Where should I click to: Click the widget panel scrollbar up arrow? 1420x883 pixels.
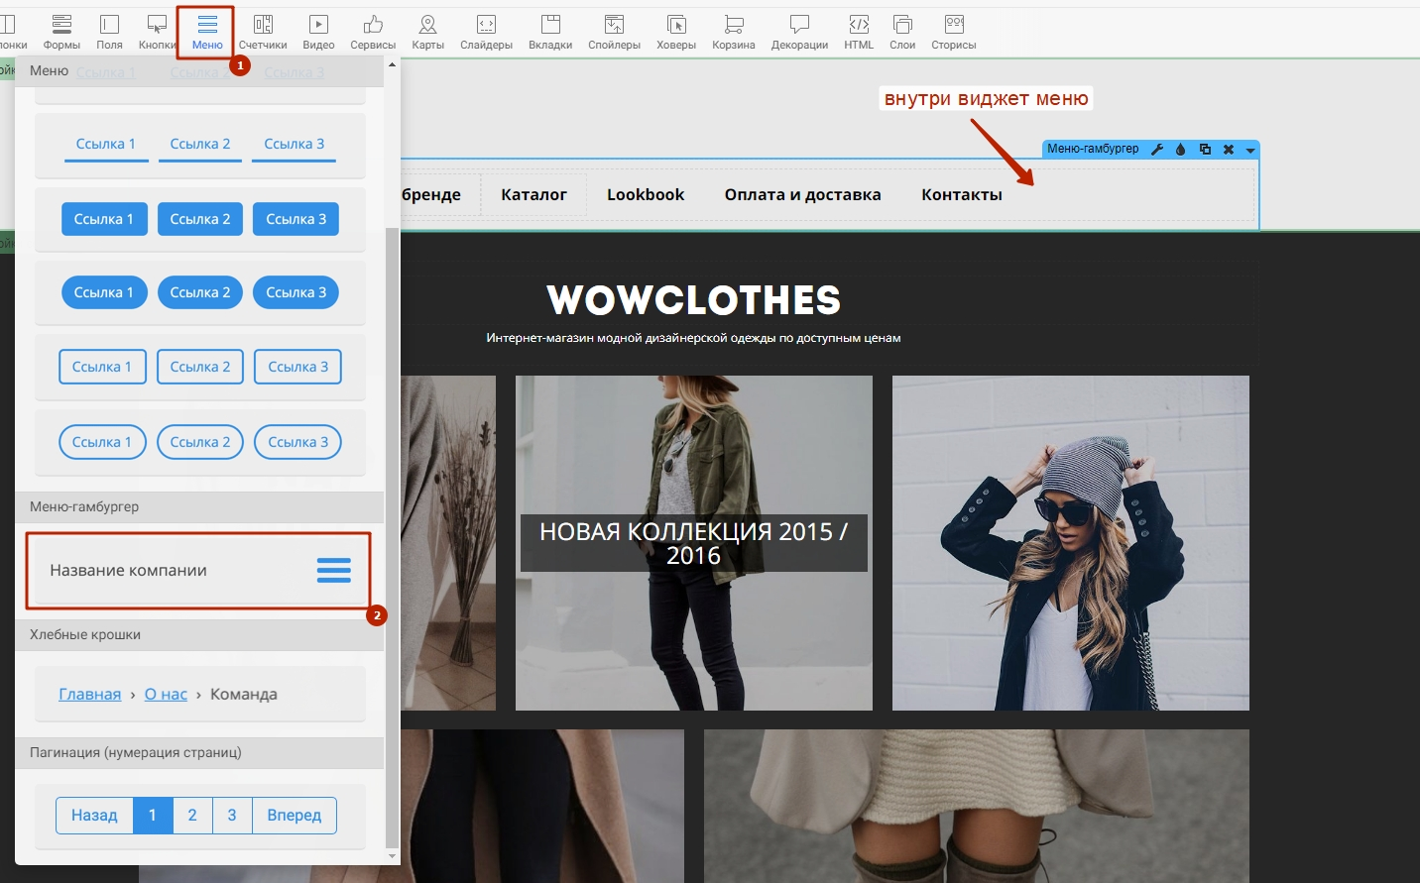pos(392,64)
